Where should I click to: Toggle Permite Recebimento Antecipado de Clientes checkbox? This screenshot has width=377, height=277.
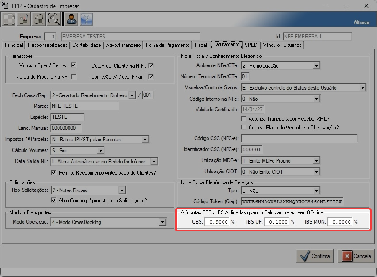pos(54,172)
